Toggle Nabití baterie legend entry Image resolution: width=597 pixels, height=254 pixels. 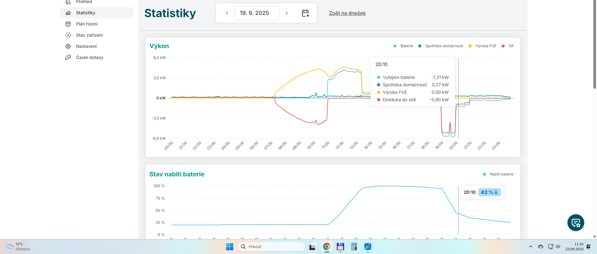[498, 174]
